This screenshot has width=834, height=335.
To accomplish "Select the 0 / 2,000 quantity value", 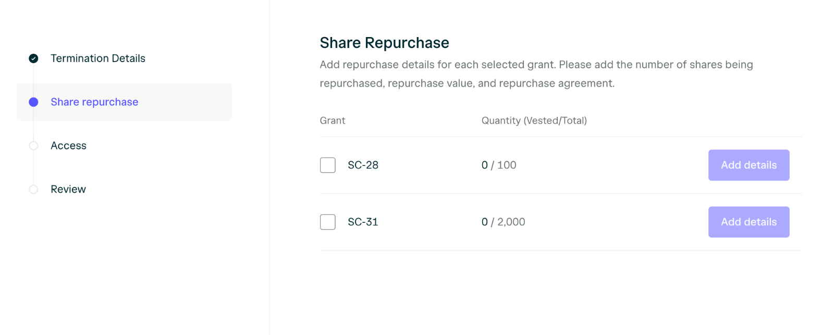I will pos(504,222).
